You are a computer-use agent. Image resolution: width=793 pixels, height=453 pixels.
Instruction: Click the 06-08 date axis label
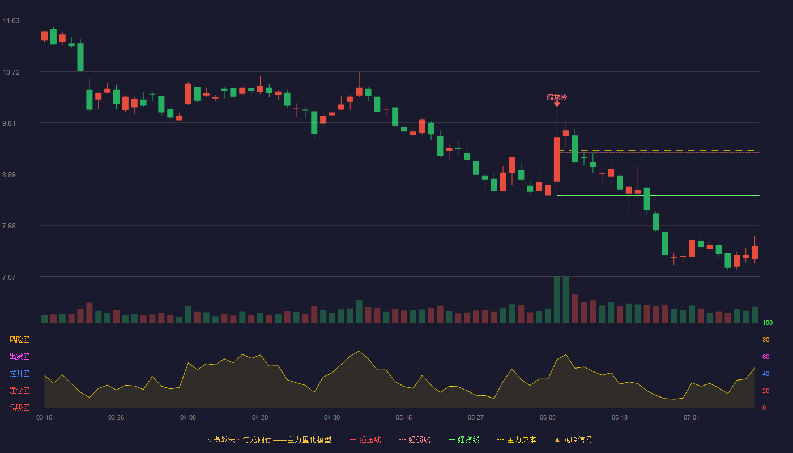pyautogui.click(x=548, y=417)
